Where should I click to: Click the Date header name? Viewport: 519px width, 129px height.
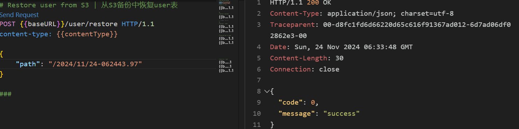point(278,47)
